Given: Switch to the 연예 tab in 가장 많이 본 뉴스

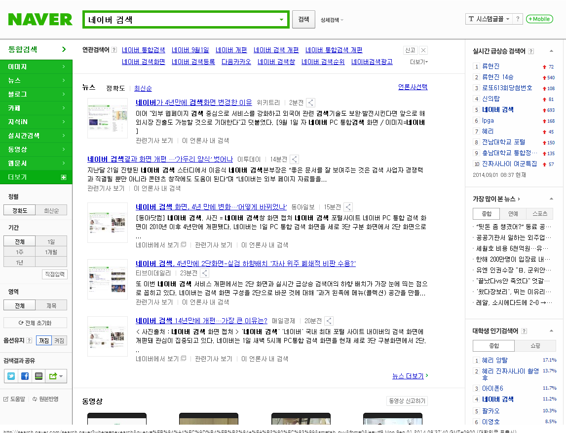Looking at the screenshot, I should click(x=513, y=213).
